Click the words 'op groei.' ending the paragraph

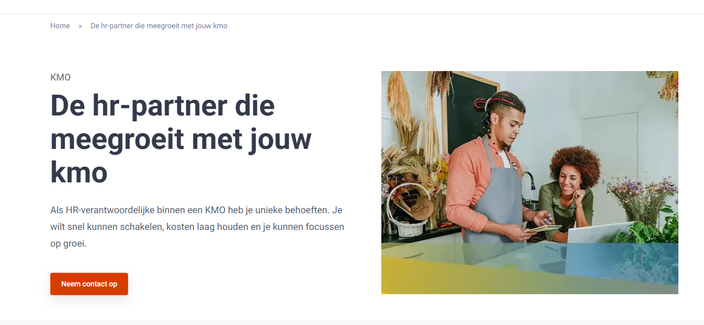(x=69, y=244)
